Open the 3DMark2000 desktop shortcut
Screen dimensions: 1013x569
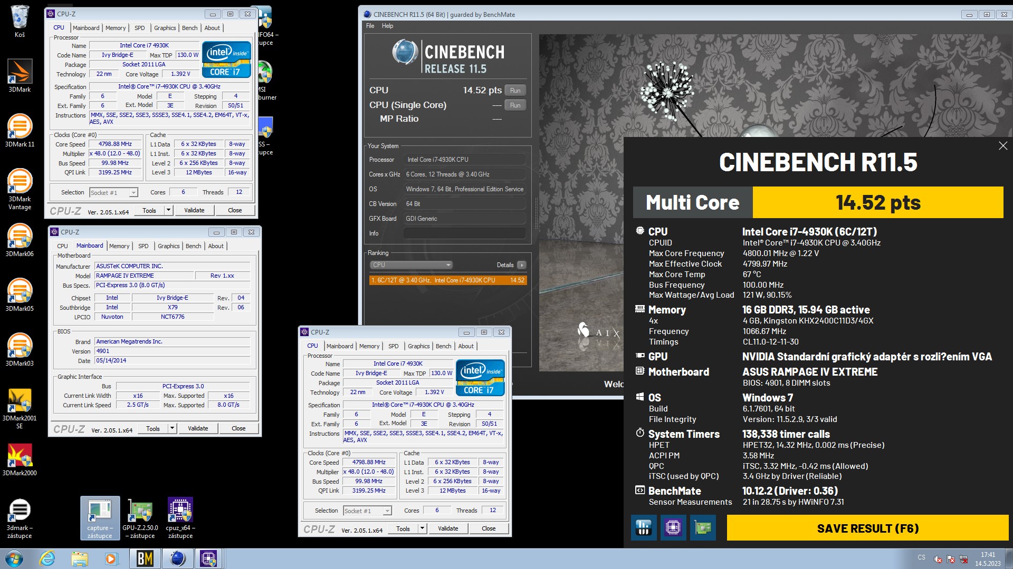pyautogui.click(x=20, y=459)
